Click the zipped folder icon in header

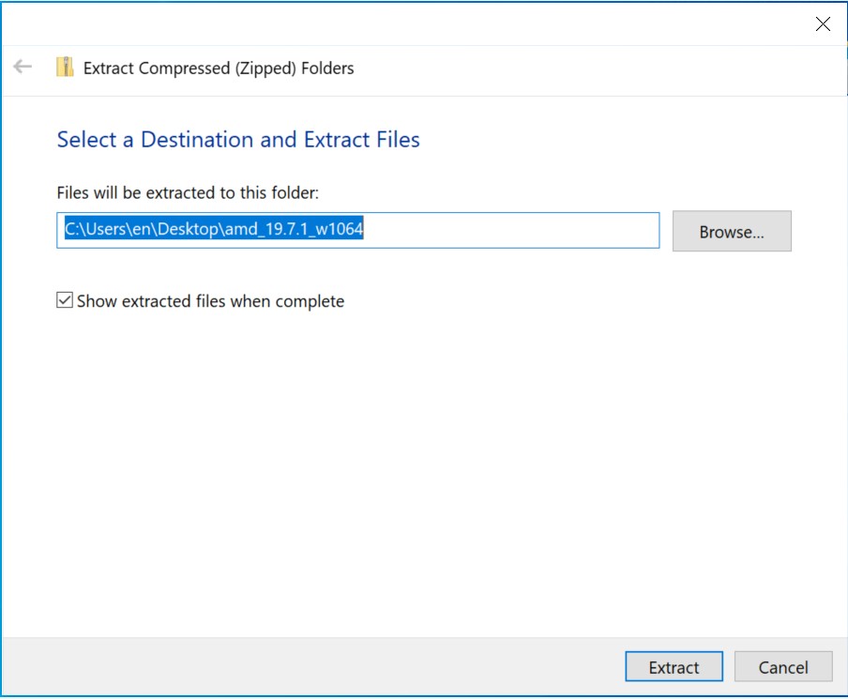pyautogui.click(x=65, y=68)
